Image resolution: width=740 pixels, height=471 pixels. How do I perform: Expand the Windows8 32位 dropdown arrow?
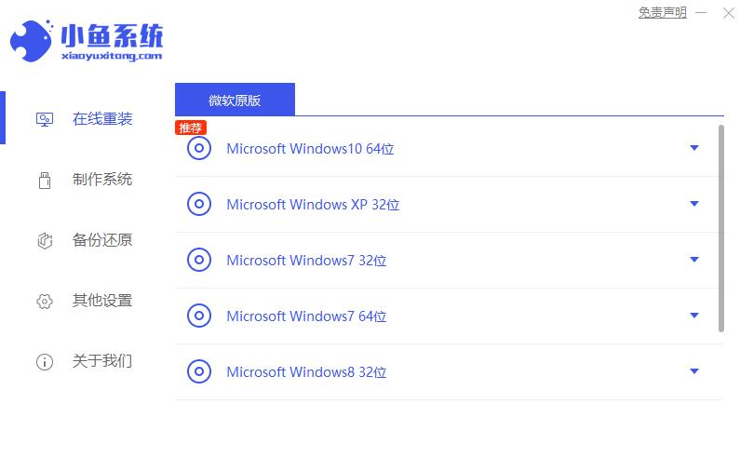[694, 371]
